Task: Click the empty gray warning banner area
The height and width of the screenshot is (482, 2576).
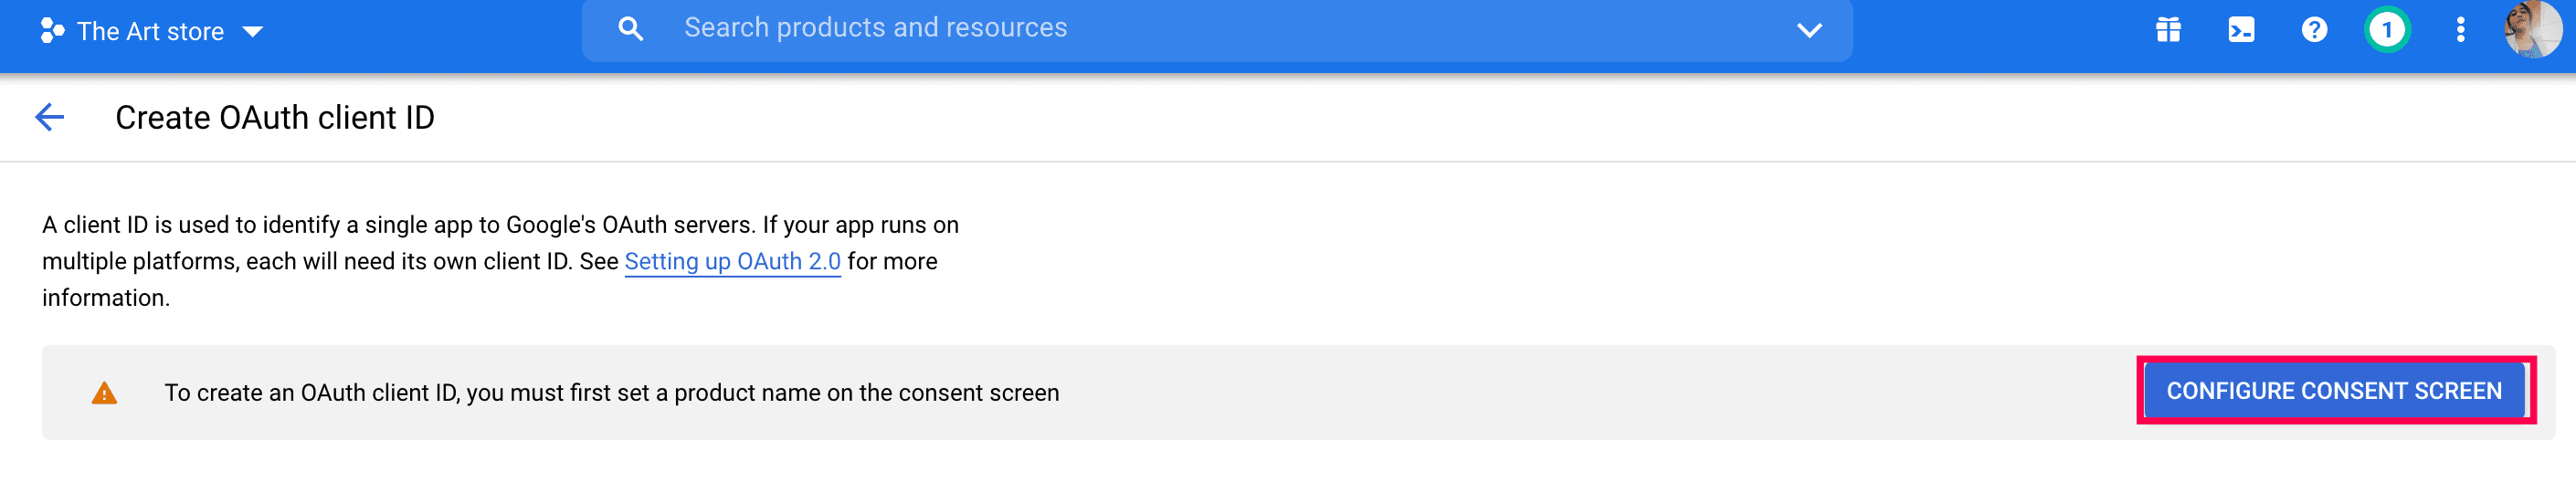Action: tap(1600, 393)
